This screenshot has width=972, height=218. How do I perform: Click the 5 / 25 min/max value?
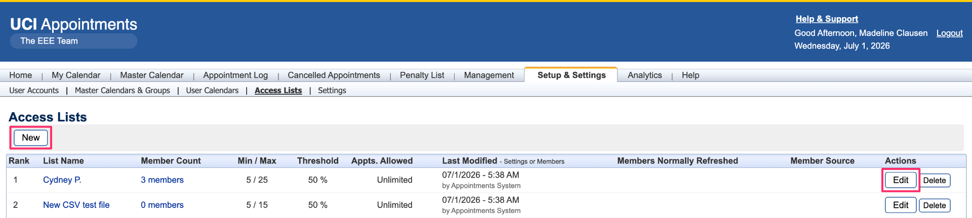(x=257, y=180)
